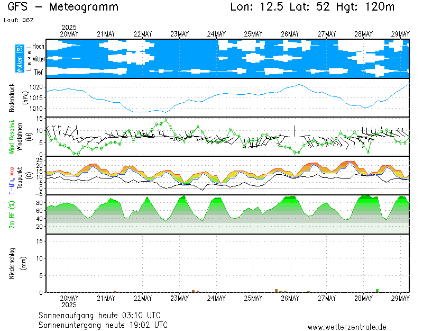The image size is (423, 331).
Task: Click the "−5" value on the temperature axis
Action: point(39,194)
